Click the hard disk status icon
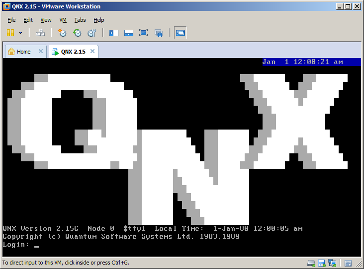The image size is (364, 269). [x=311, y=263]
